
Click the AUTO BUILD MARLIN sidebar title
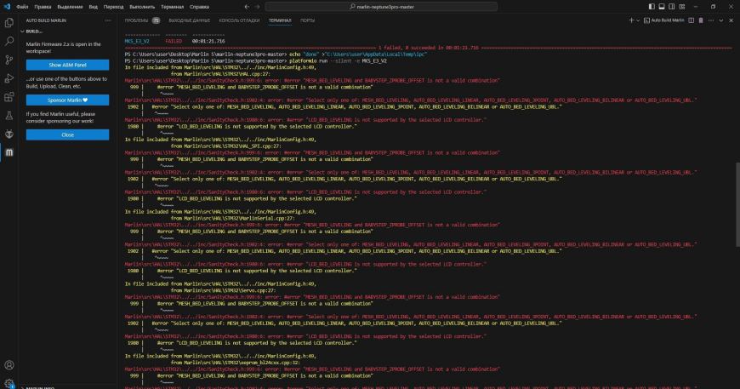[46, 20]
